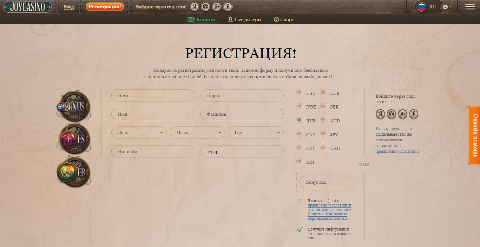Click the JoyCasino logo

[27, 6]
